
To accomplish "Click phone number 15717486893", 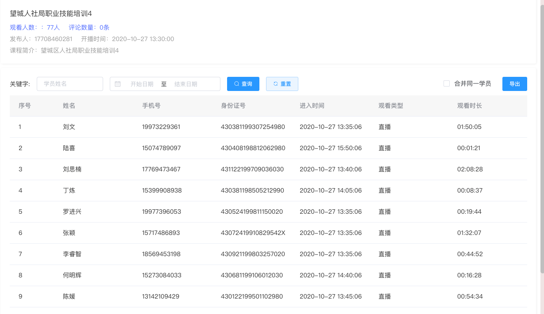I will [x=161, y=233].
